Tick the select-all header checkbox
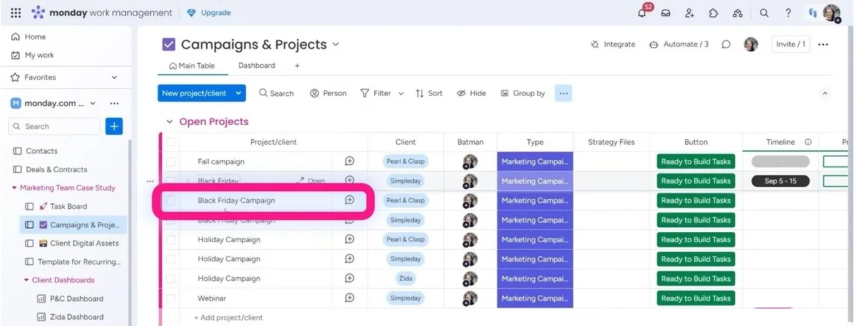 170,142
